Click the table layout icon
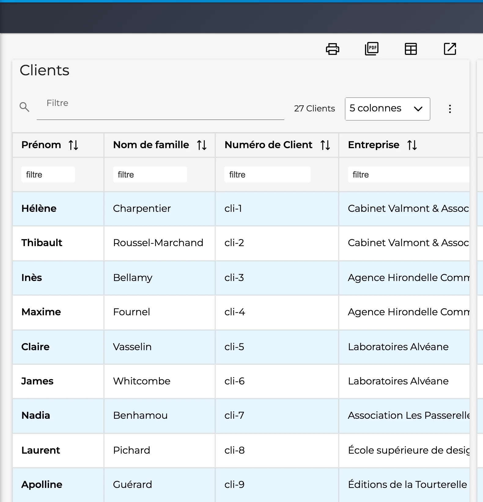Screen dimensions: 483x502 coord(411,49)
